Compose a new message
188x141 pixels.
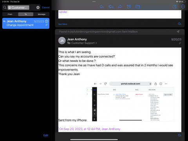(174, 7)
